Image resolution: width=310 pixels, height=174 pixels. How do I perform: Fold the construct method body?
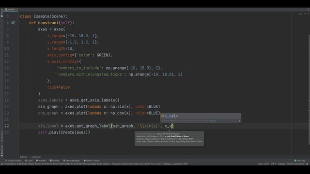18,23
